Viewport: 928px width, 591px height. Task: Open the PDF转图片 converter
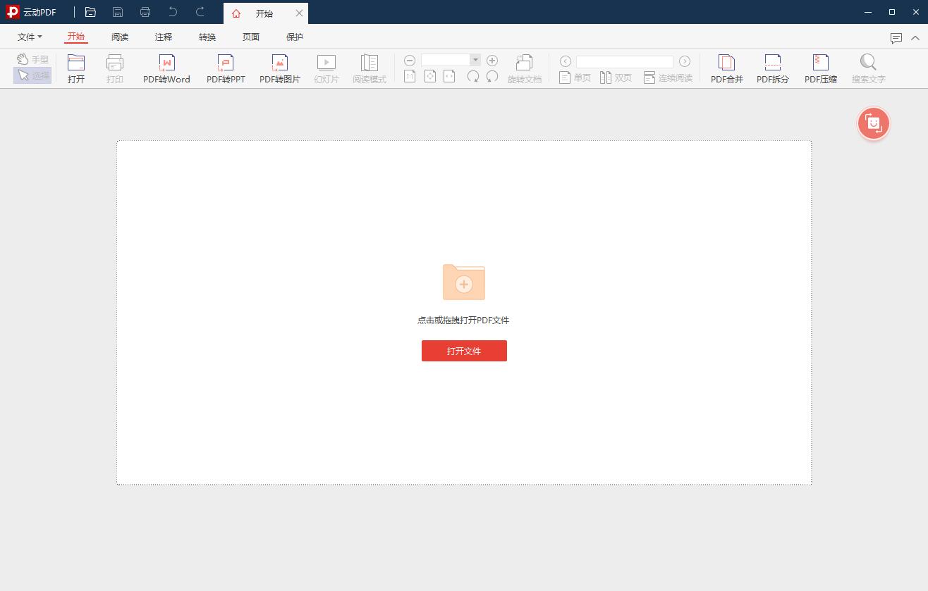point(280,69)
